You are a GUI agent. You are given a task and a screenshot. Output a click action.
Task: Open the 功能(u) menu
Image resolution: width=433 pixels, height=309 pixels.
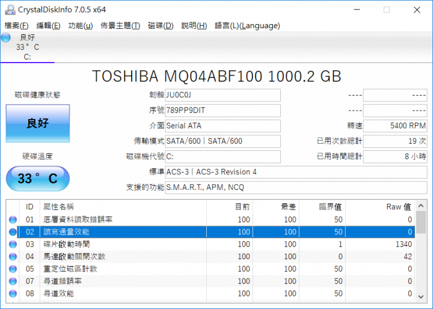tap(81, 26)
